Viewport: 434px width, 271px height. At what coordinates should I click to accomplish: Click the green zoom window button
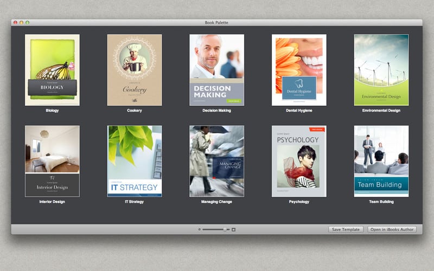[28, 22]
